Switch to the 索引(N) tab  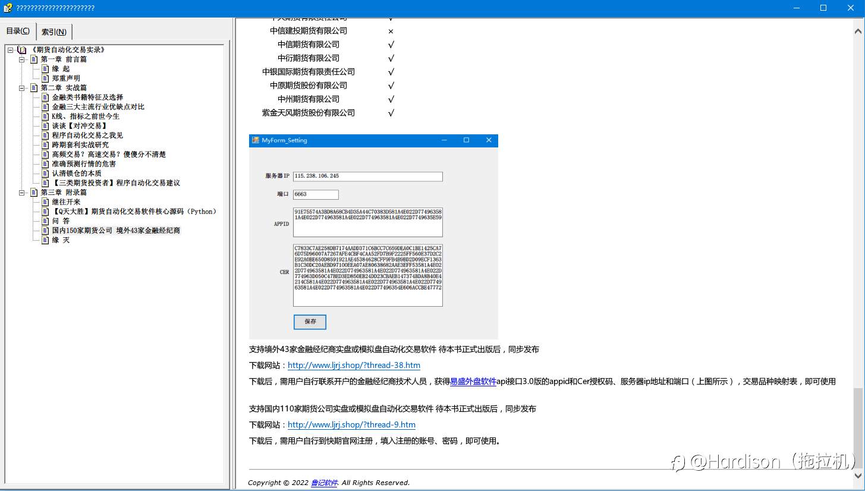tap(54, 32)
